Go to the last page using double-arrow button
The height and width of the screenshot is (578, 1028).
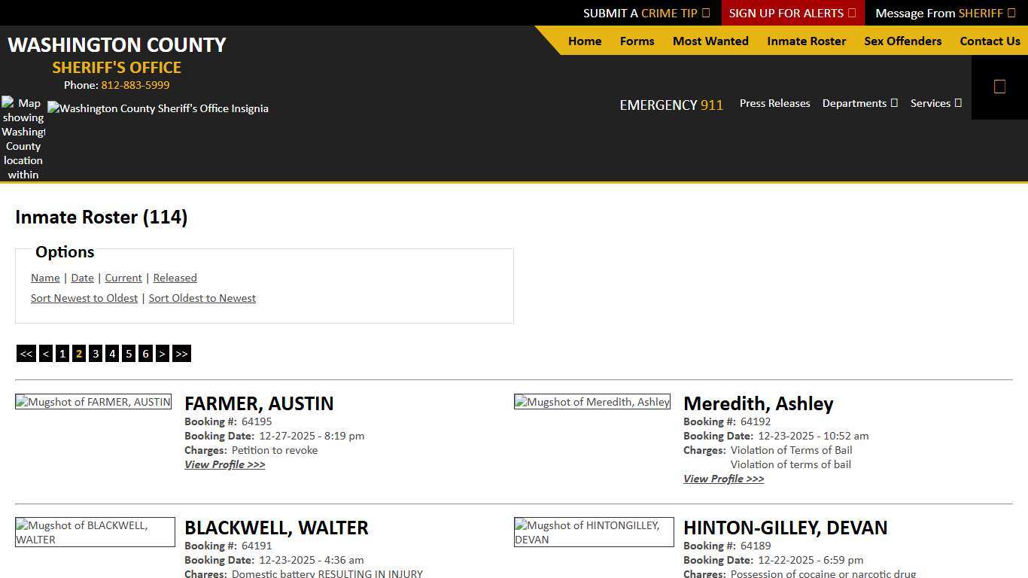coord(181,353)
